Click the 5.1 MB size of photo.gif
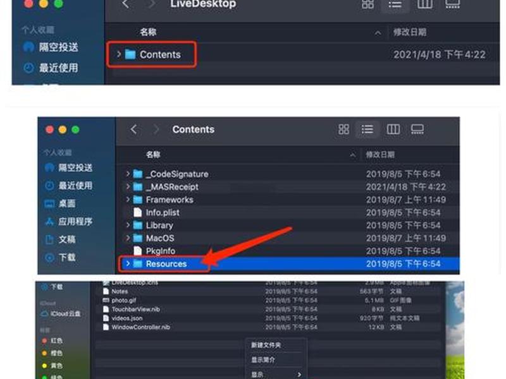This screenshot has width=506, height=379. [374, 301]
